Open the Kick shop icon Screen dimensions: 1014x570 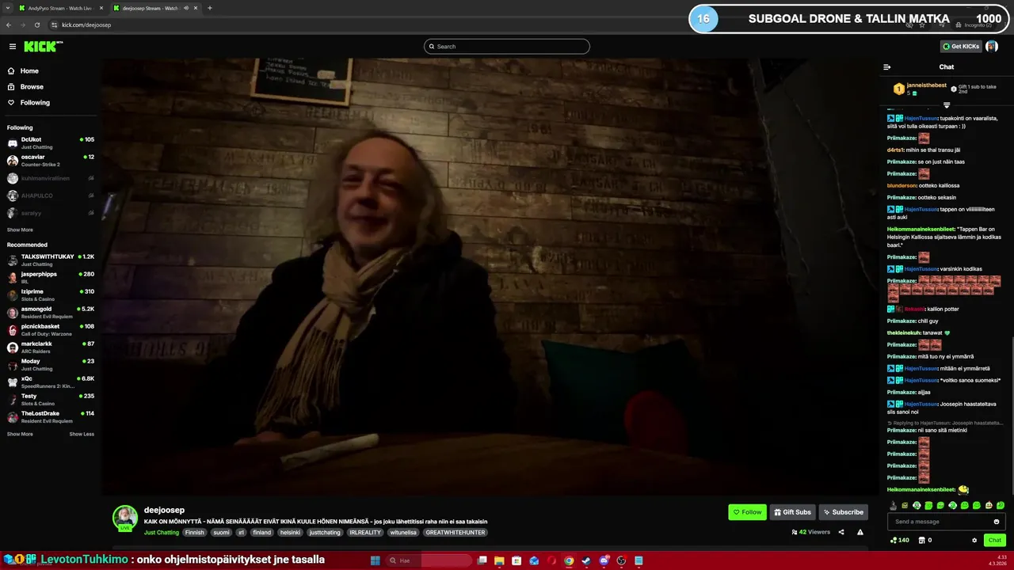tap(921, 540)
